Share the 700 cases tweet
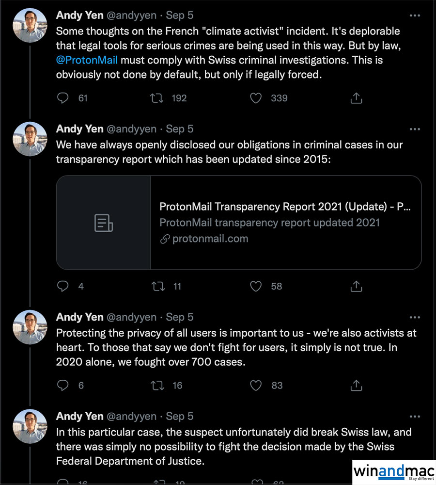Screen dimensions: 436x485 tap(356, 385)
